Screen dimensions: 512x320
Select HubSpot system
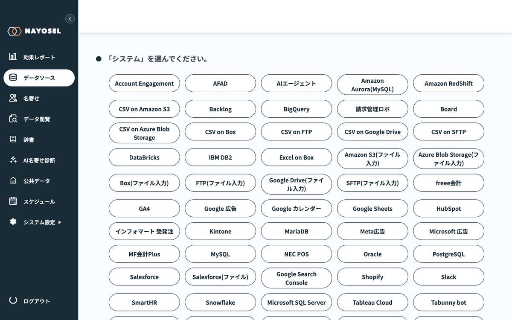tap(448, 209)
